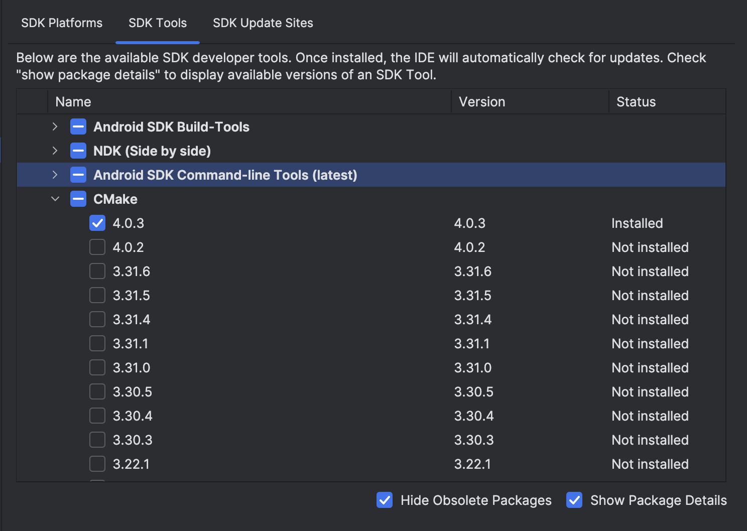The width and height of the screenshot is (747, 531).
Task: Check the CMake 3.31.0 checkbox
Action: click(97, 368)
